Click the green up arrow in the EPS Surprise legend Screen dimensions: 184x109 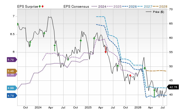click(x=40, y=6)
